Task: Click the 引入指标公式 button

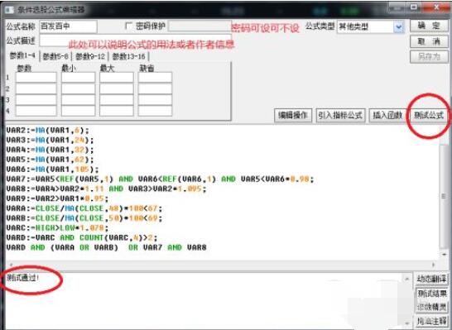Action: click(340, 116)
